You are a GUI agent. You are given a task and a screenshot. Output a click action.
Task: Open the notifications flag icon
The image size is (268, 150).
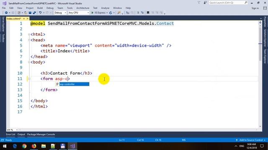[x=199, y=2]
